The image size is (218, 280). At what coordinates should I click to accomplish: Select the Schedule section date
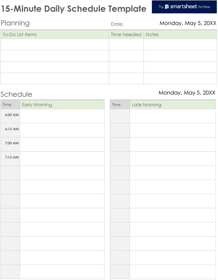coord(187,93)
